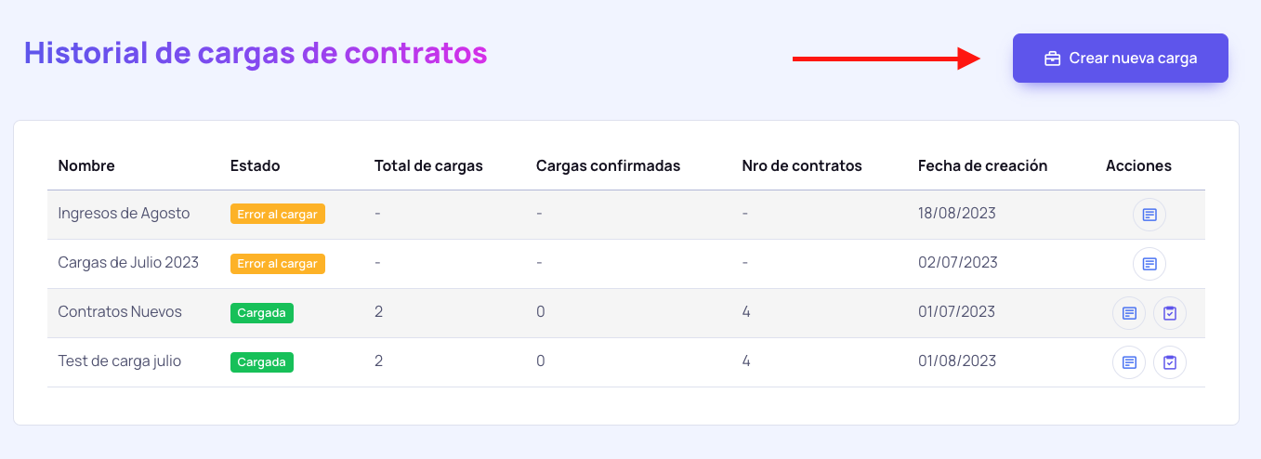
Task: Click Crear nueva carga button
Action: [1121, 59]
